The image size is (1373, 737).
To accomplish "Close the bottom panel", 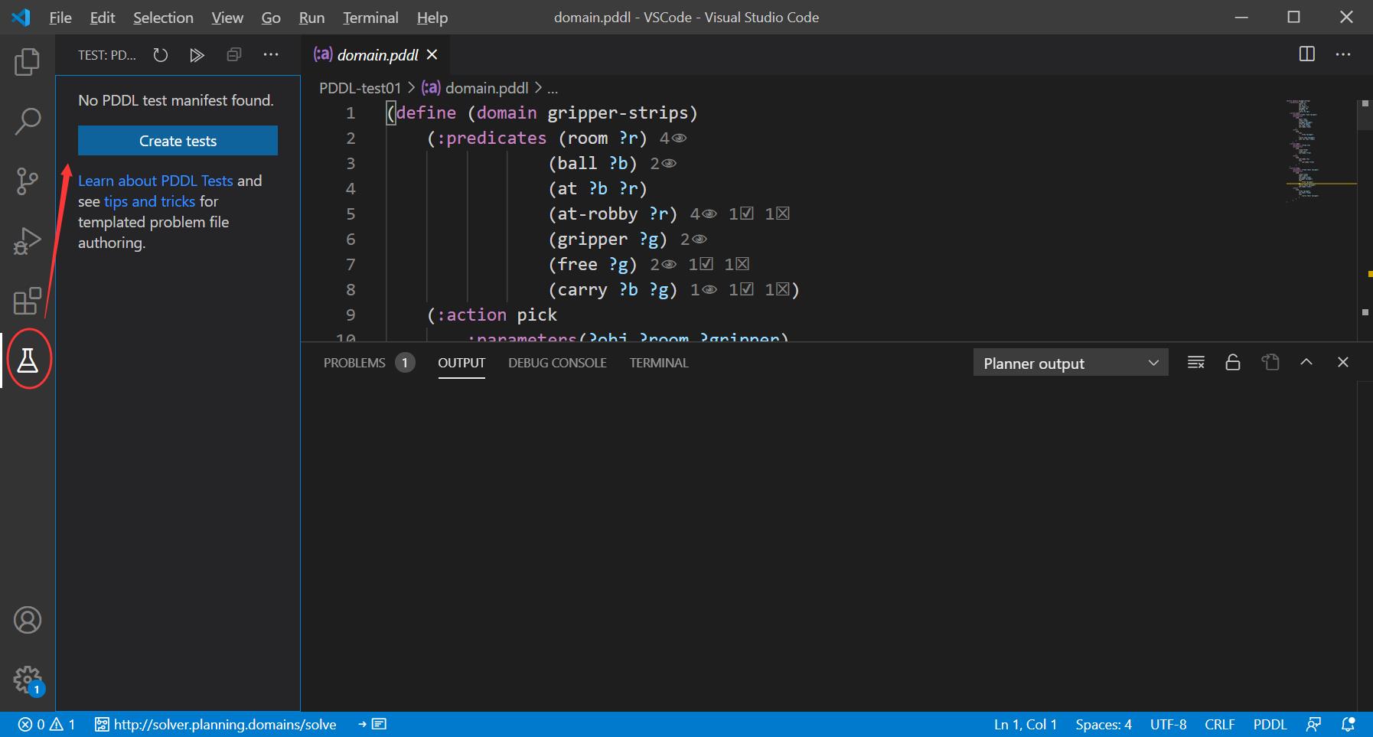I will point(1343,363).
